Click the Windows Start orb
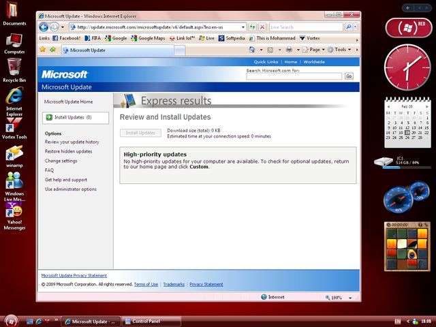The height and width of the screenshot is (327, 436). (12, 320)
